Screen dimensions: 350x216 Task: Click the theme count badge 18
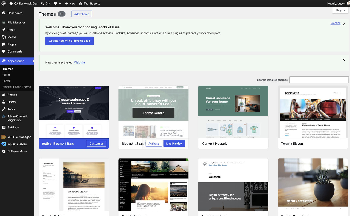[x=62, y=14]
